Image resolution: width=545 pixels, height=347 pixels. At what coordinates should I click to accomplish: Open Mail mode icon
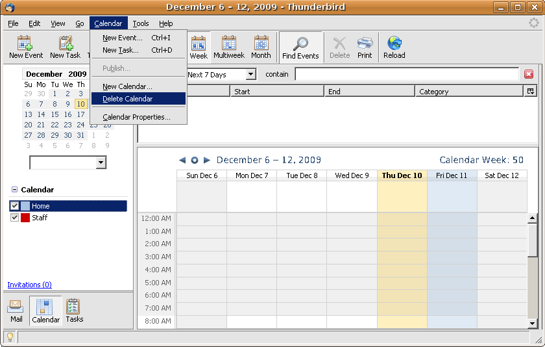tap(16, 306)
